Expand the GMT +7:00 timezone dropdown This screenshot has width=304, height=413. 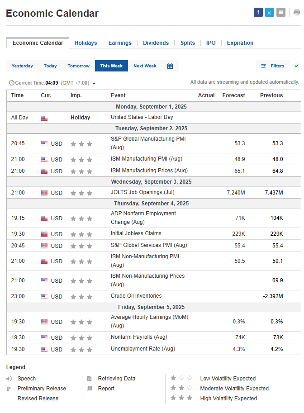click(94, 83)
